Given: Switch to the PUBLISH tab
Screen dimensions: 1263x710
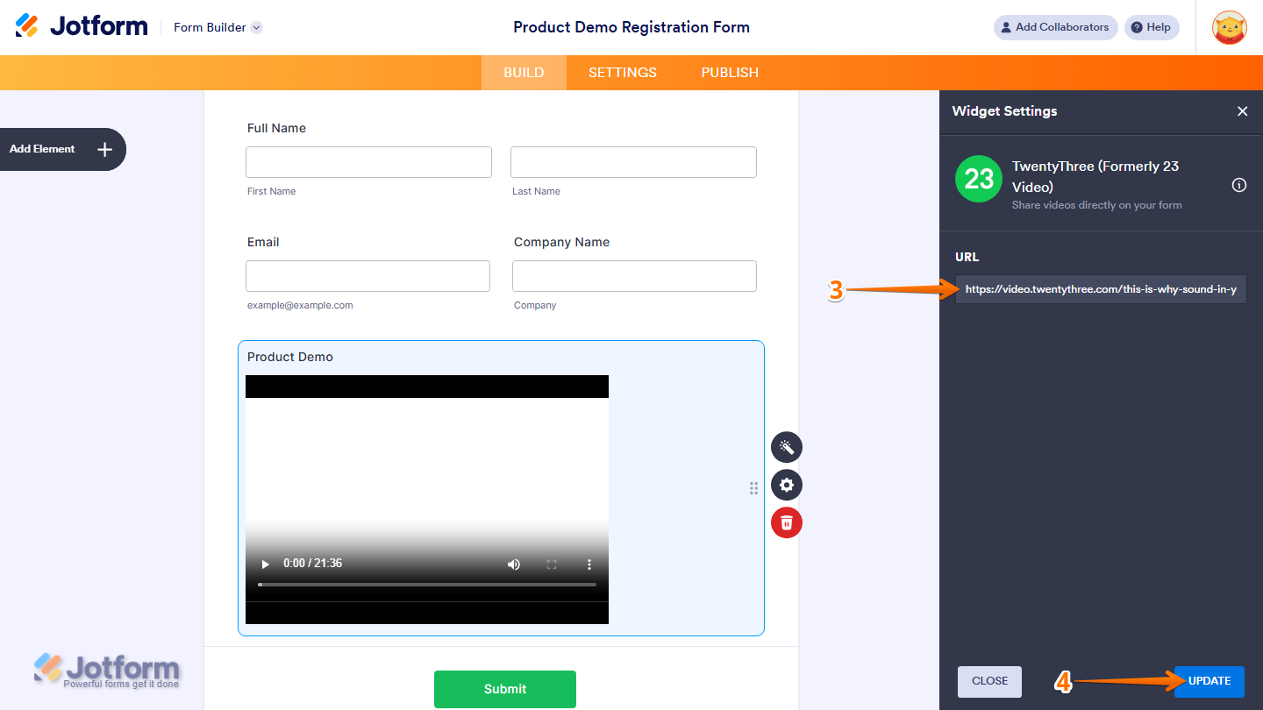Looking at the screenshot, I should [729, 72].
